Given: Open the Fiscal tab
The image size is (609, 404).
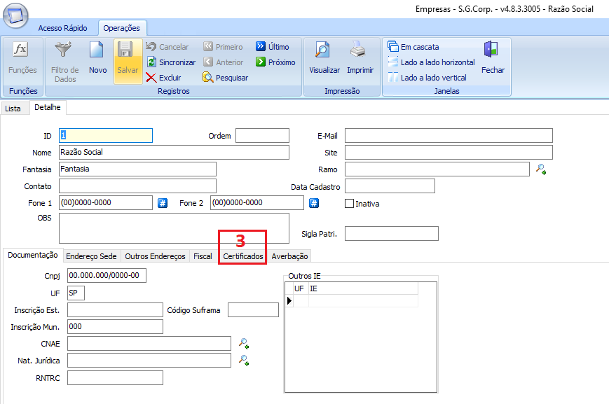Looking at the screenshot, I should click(x=203, y=256).
